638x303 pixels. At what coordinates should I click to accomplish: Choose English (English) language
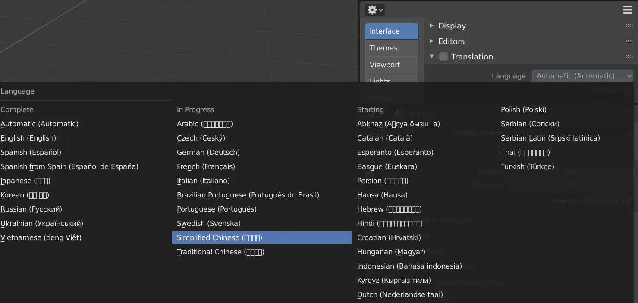point(28,138)
